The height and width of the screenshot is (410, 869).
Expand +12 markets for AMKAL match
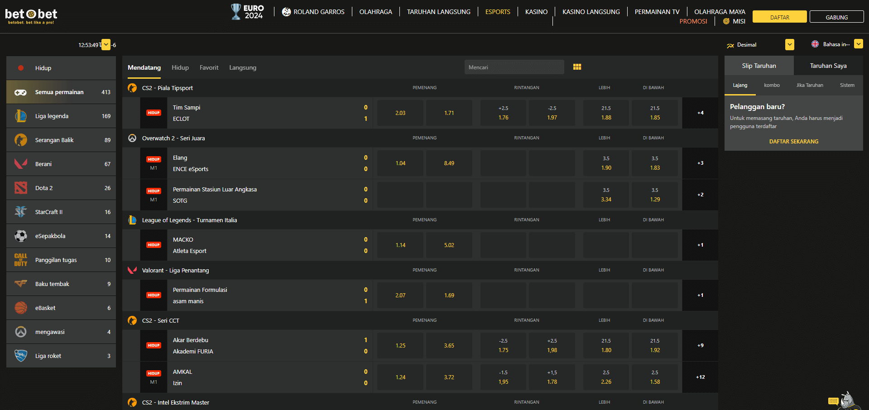(700, 377)
